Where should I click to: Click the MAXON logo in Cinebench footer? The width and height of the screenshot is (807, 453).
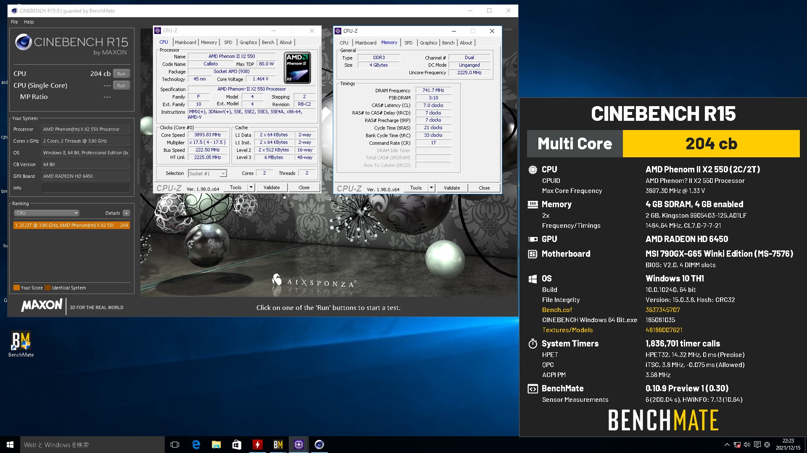[x=42, y=305]
